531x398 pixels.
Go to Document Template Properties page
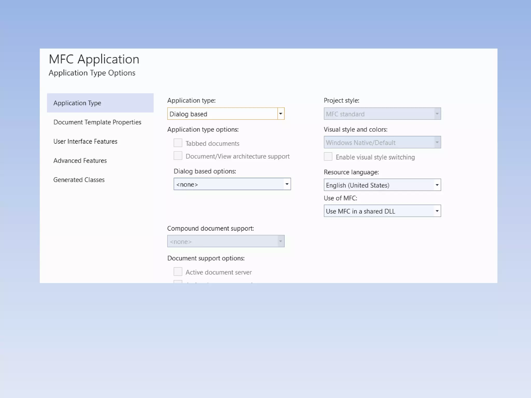click(x=97, y=122)
